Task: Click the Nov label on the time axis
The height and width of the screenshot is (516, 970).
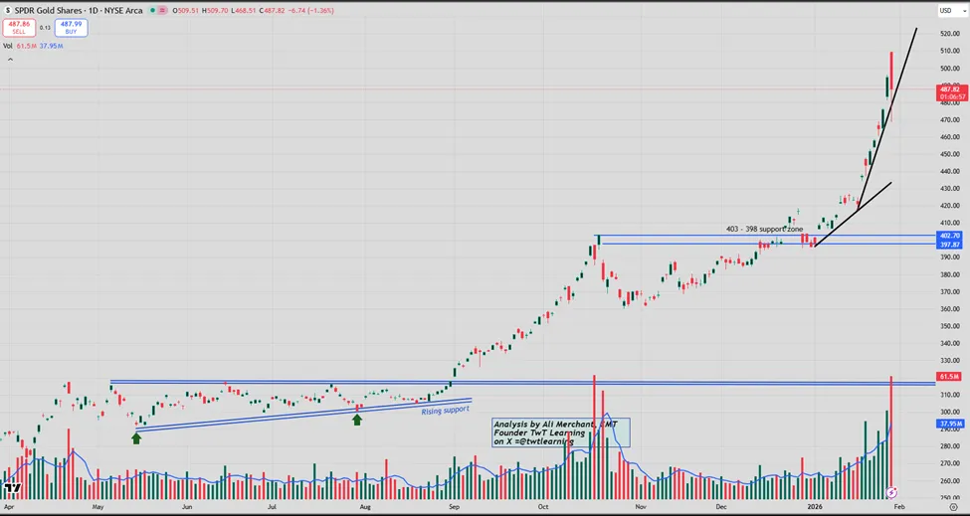Action: pos(641,506)
